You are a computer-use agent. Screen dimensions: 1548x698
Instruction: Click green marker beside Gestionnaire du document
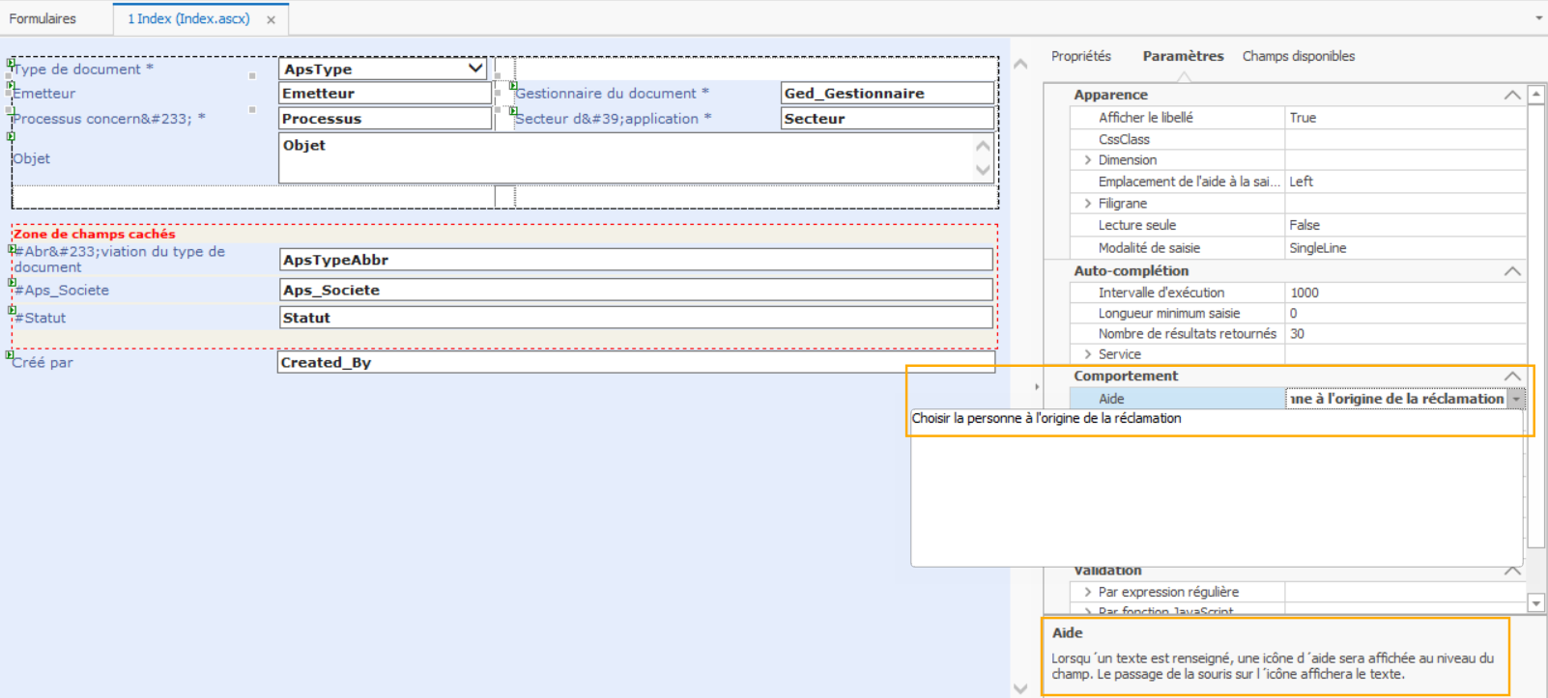513,86
